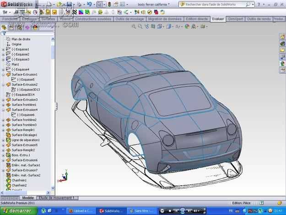Open the Edition directe tab
The height and width of the screenshot is (215, 286).
[x=197, y=19]
